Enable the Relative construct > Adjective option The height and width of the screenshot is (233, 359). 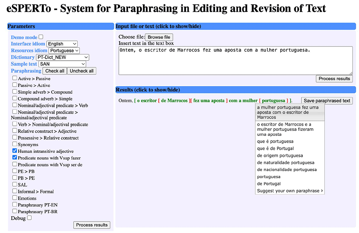[x=15, y=130]
